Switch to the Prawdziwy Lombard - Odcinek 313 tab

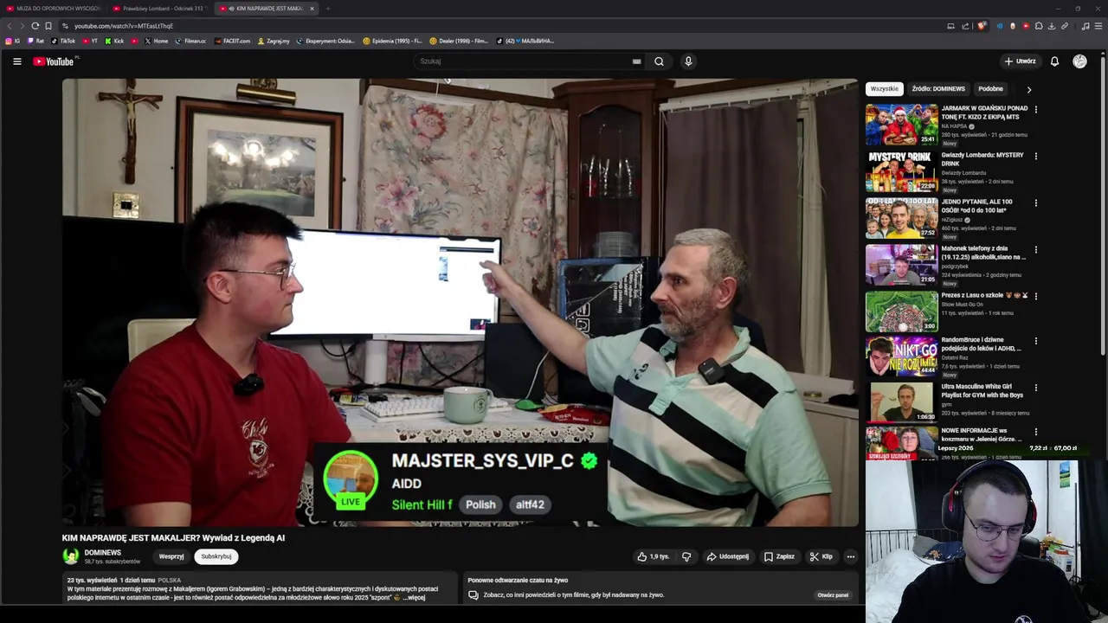coord(160,9)
